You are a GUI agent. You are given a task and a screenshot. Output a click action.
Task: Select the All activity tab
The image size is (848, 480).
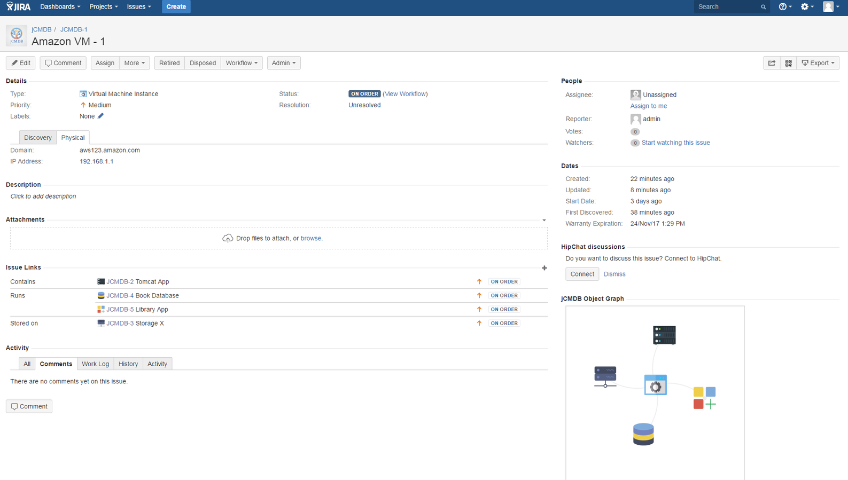[x=27, y=364]
